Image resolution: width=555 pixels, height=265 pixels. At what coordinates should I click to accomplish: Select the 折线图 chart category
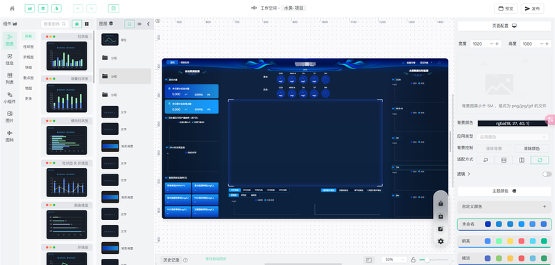(28, 57)
